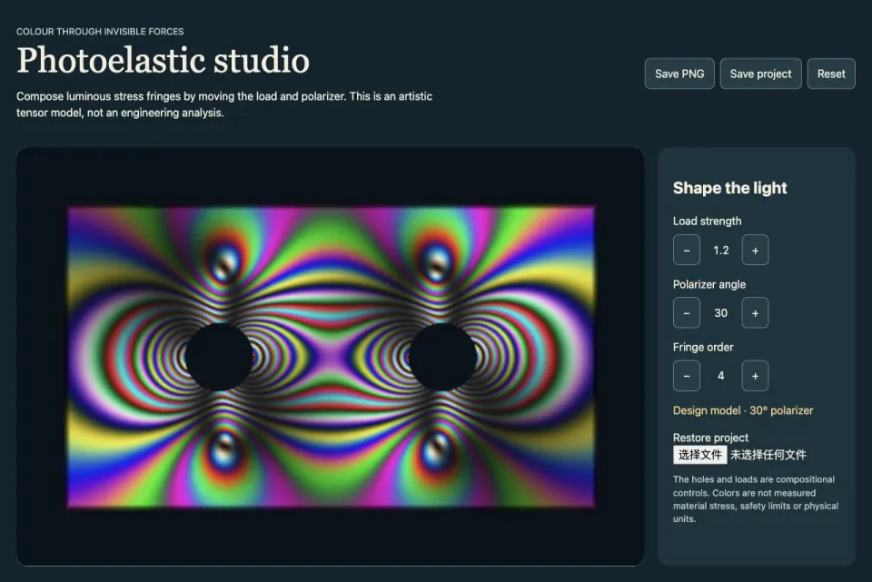The height and width of the screenshot is (582, 872).
Task: Click the holes and loads disclaimer note
Action: pyautogui.click(x=755, y=498)
